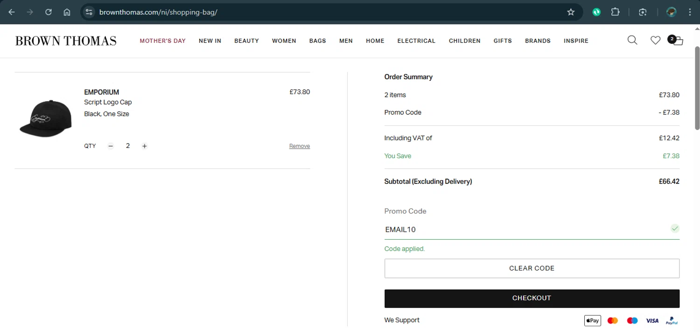This screenshot has width=700, height=332.
Task: Open the Brands menu
Action: (538, 41)
